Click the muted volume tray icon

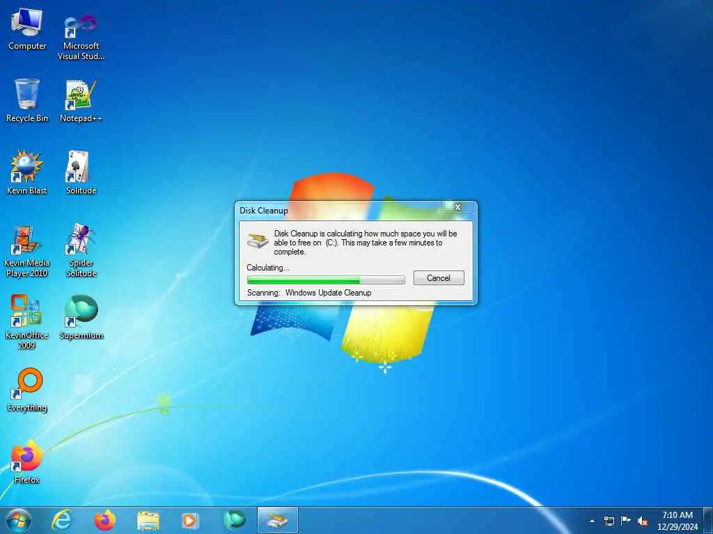click(x=643, y=521)
